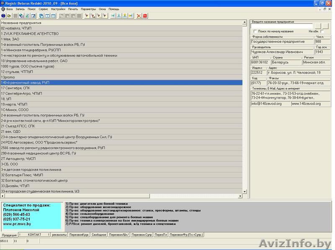Switch to the реквизиты tab
The width and height of the screenshot is (335, 250).
pos(59,235)
